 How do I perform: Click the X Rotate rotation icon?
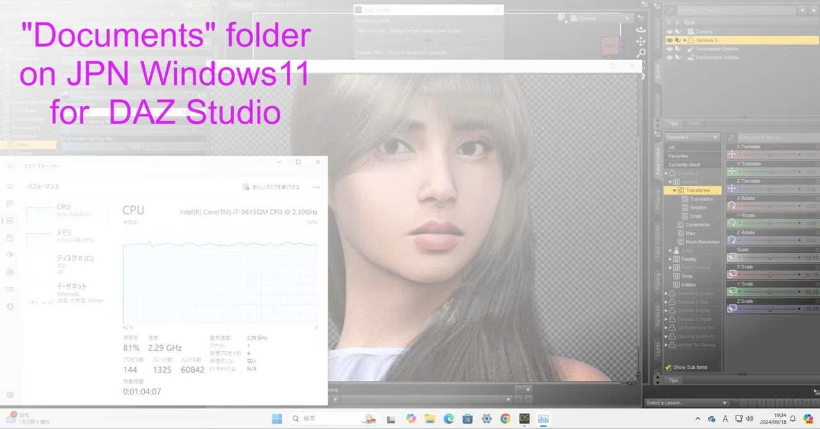point(732,206)
